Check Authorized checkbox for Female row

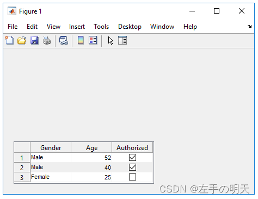click(132, 177)
